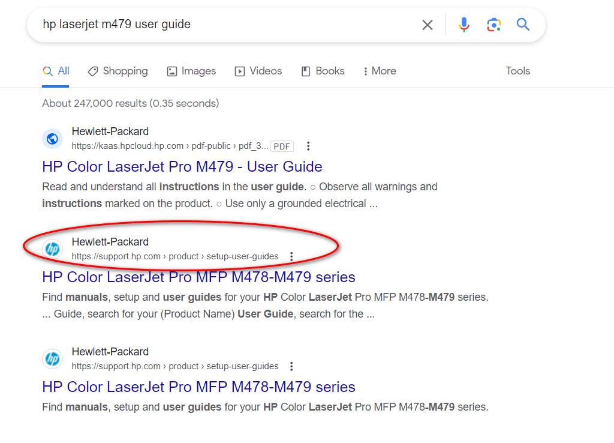Click HP logo favicon of second result
The width and height of the screenshot is (614, 443).
[x=53, y=249]
